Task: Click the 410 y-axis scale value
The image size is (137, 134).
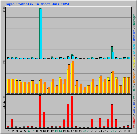Action: [x=4, y=10]
